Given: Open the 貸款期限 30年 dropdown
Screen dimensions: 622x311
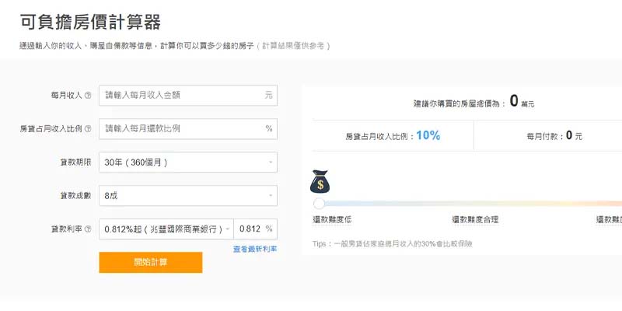Looking at the screenshot, I should 188,162.
